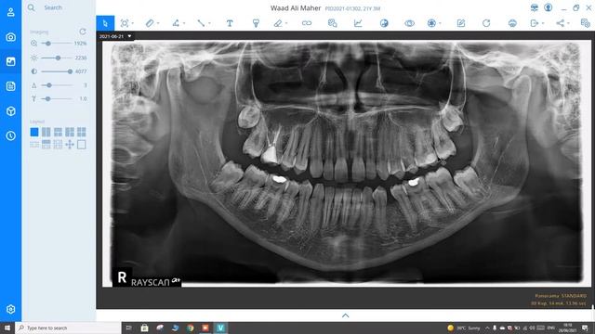The width and height of the screenshot is (595, 334).
Task: Open the image viewer sidebar tab
Action: (10, 61)
